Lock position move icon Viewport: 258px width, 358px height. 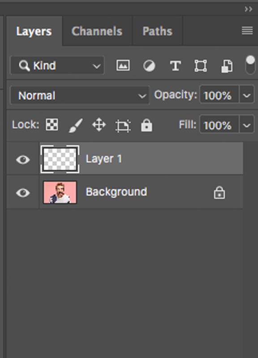coord(99,125)
